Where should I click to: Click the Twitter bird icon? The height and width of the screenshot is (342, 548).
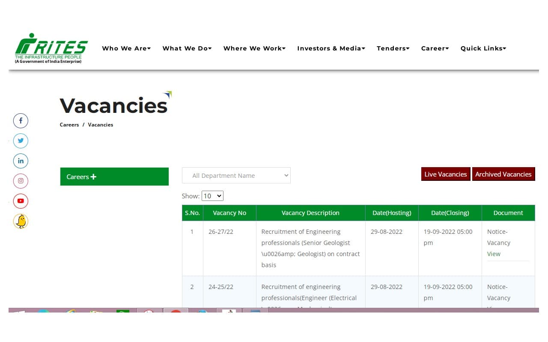21,141
